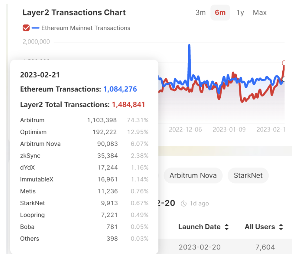Click the 2023-01-09 axis label
The height and width of the screenshot is (256, 301).
pyautogui.click(x=229, y=130)
